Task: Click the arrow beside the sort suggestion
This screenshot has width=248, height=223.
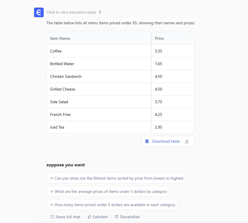Action: click(x=52, y=178)
